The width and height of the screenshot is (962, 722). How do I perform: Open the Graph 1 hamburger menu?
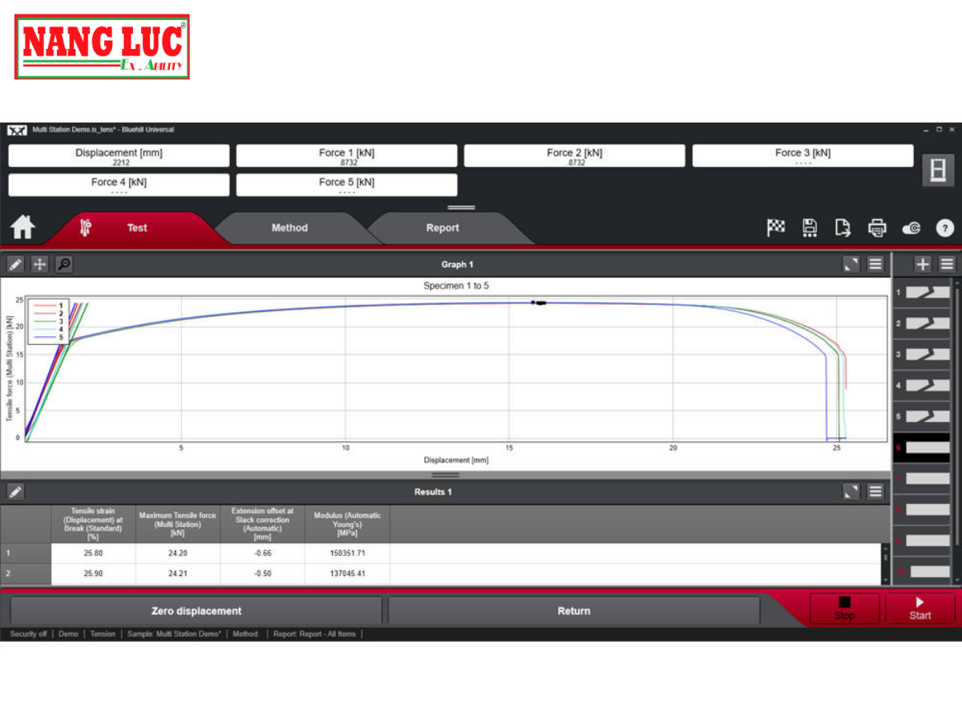875,264
